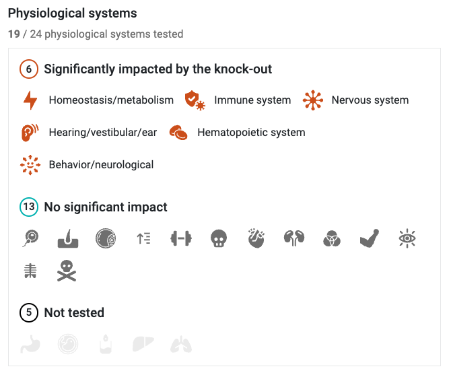Click the Hematopoietic system blood cells icon
449x375 pixels.
178,133
